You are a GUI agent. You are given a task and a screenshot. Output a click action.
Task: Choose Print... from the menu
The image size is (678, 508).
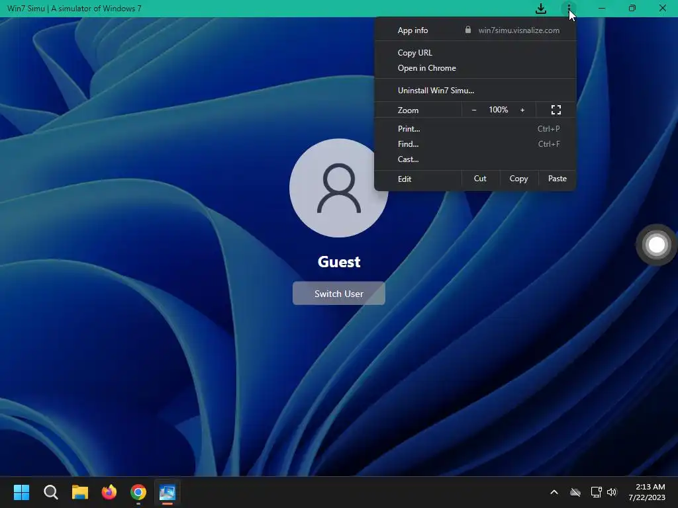click(x=475, y=129)
